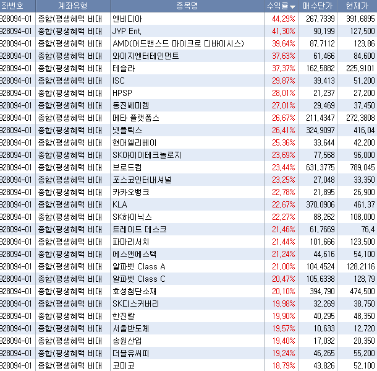Image resolution: width=377 pixels, height=371 pixels.
Task: Click the 44.29% return value
Action: [284, 19]
